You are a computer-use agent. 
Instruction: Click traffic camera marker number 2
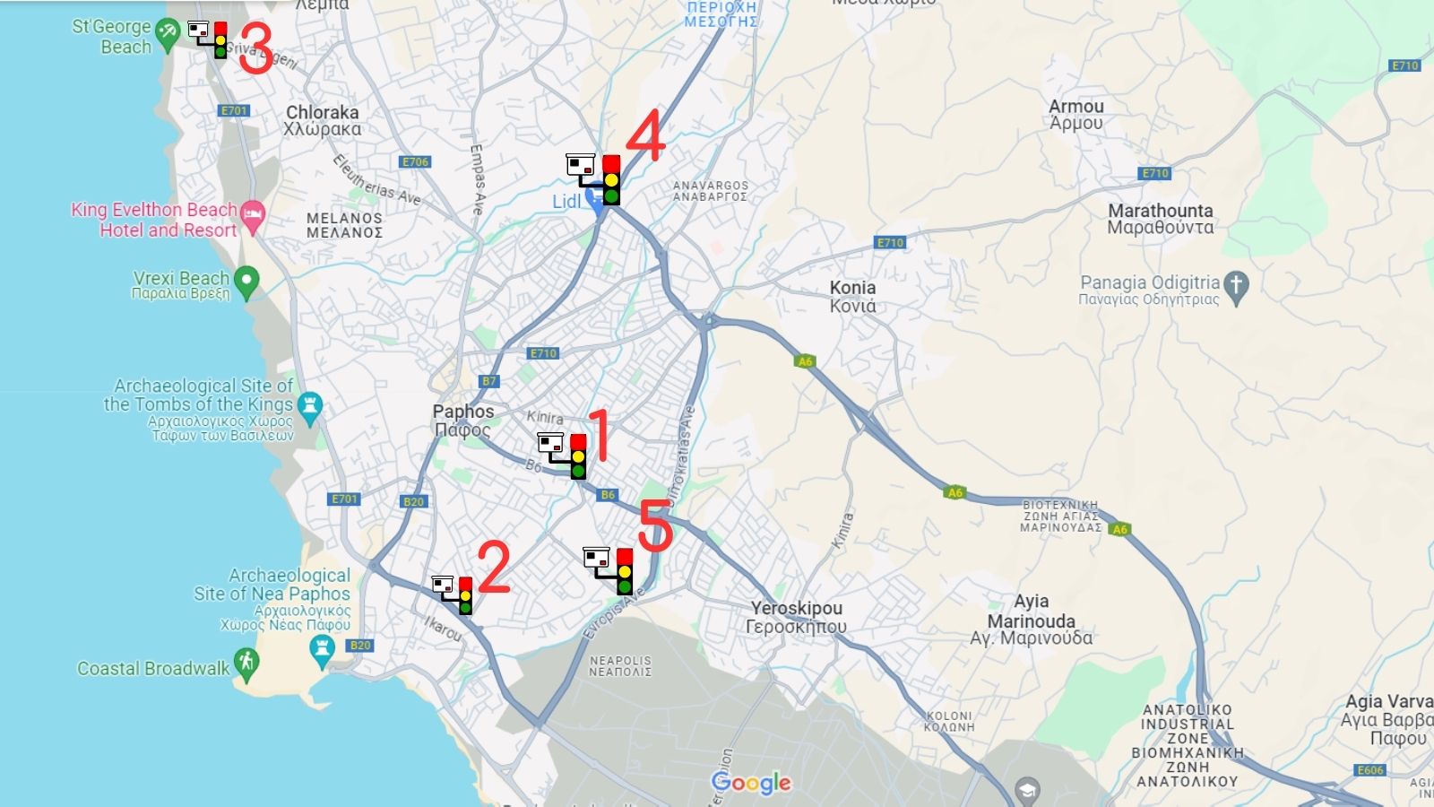click(453, 594)
